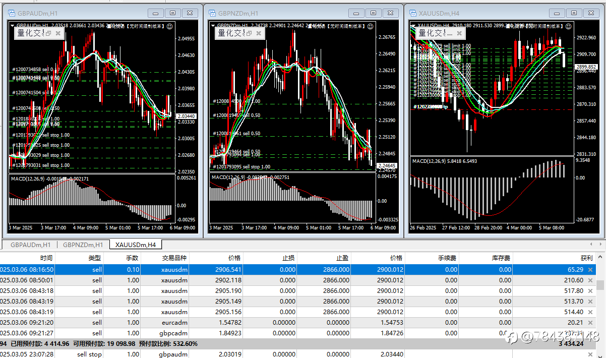Close the xauusdm order with profit 210.60
606x358 pixels.
click(x=590, y=280)
